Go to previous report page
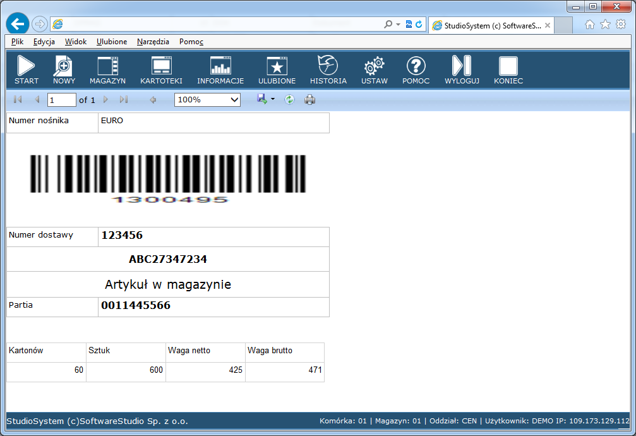 pos(37,99)
